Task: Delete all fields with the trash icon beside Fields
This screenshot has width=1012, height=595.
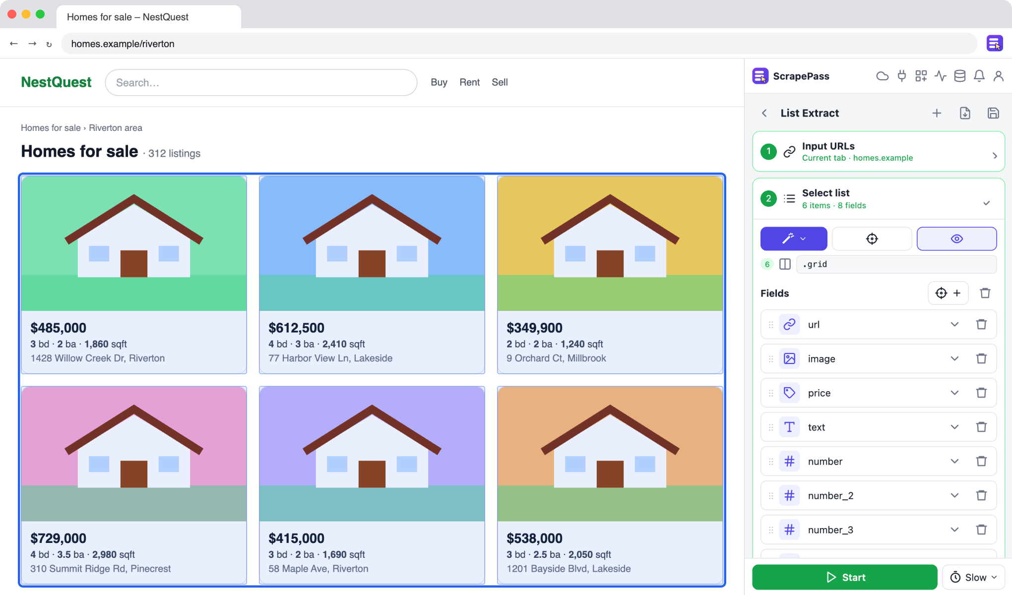Action: point(985,293)
